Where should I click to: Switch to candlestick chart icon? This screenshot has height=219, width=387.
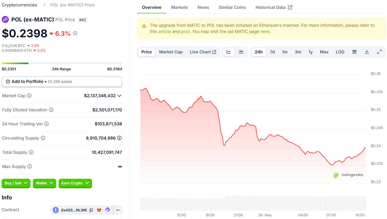point(241,52)
